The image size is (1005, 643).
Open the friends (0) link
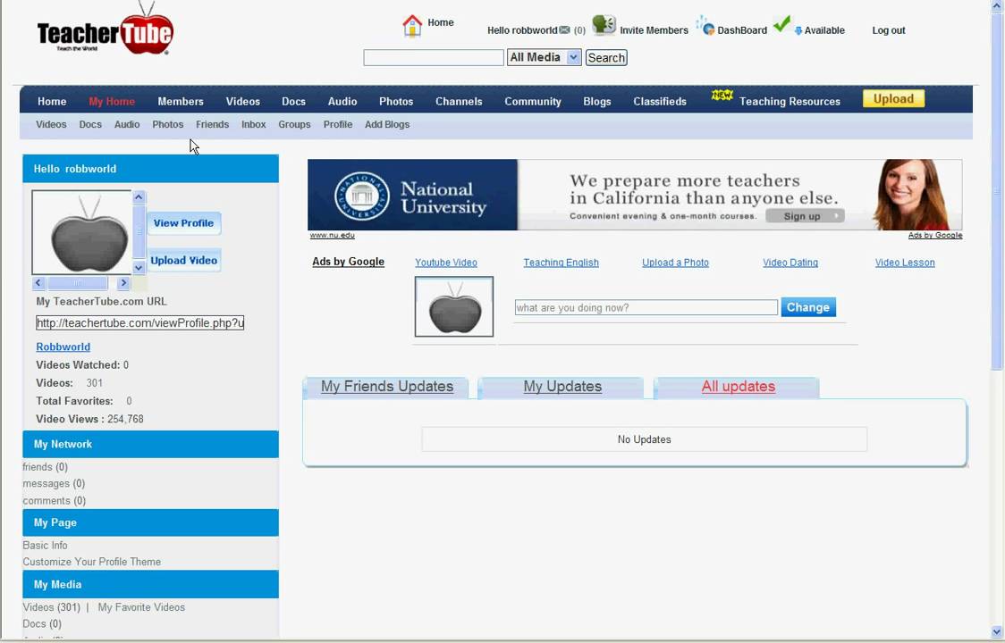45,467
